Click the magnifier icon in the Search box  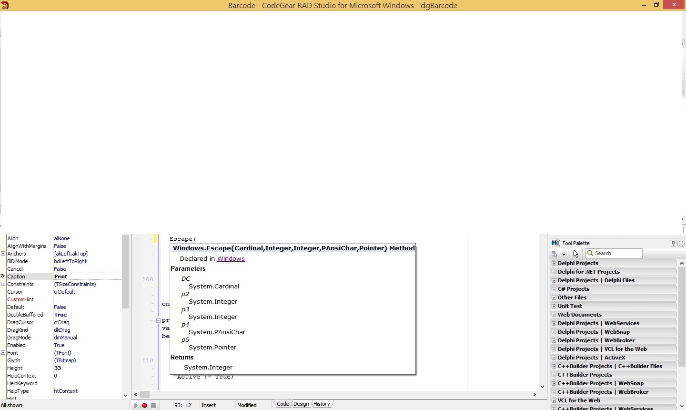point(591,253)
